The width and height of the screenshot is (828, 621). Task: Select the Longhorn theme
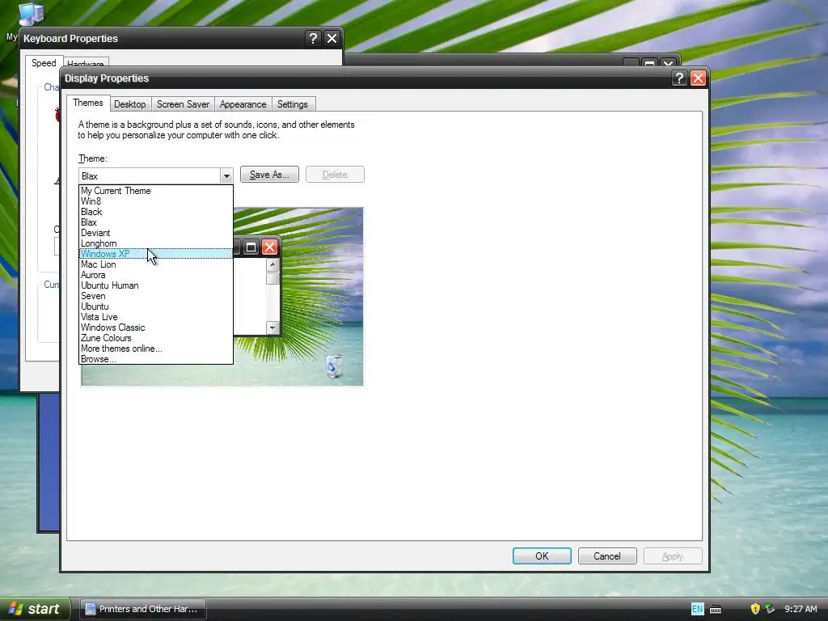[156, 243]
